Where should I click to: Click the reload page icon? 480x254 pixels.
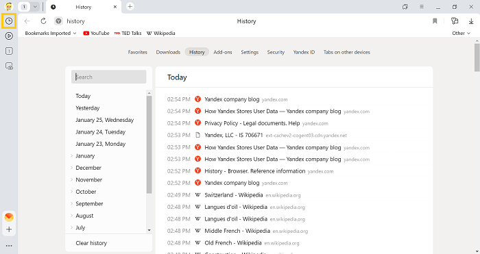[x=43, y=21]
